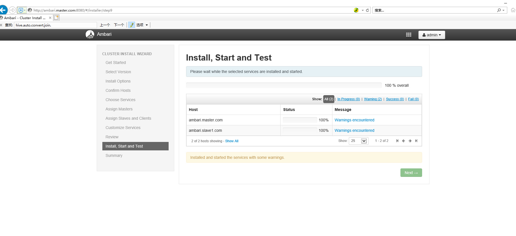
Task: Select Install Options wizard step
Action: click(x=118, y=81)
